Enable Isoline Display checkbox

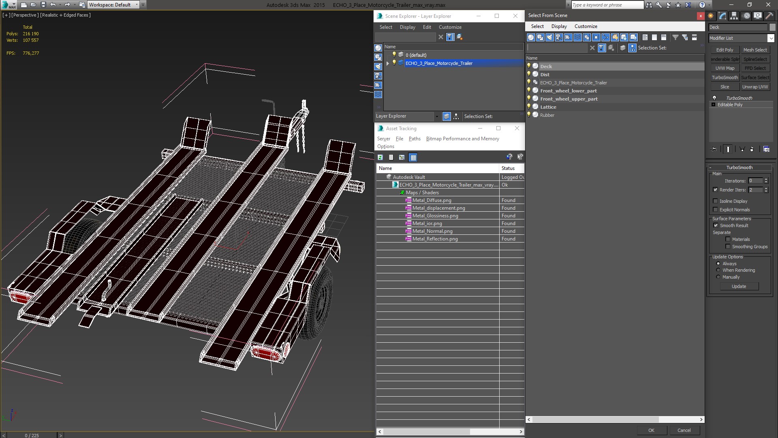(715, 201)
